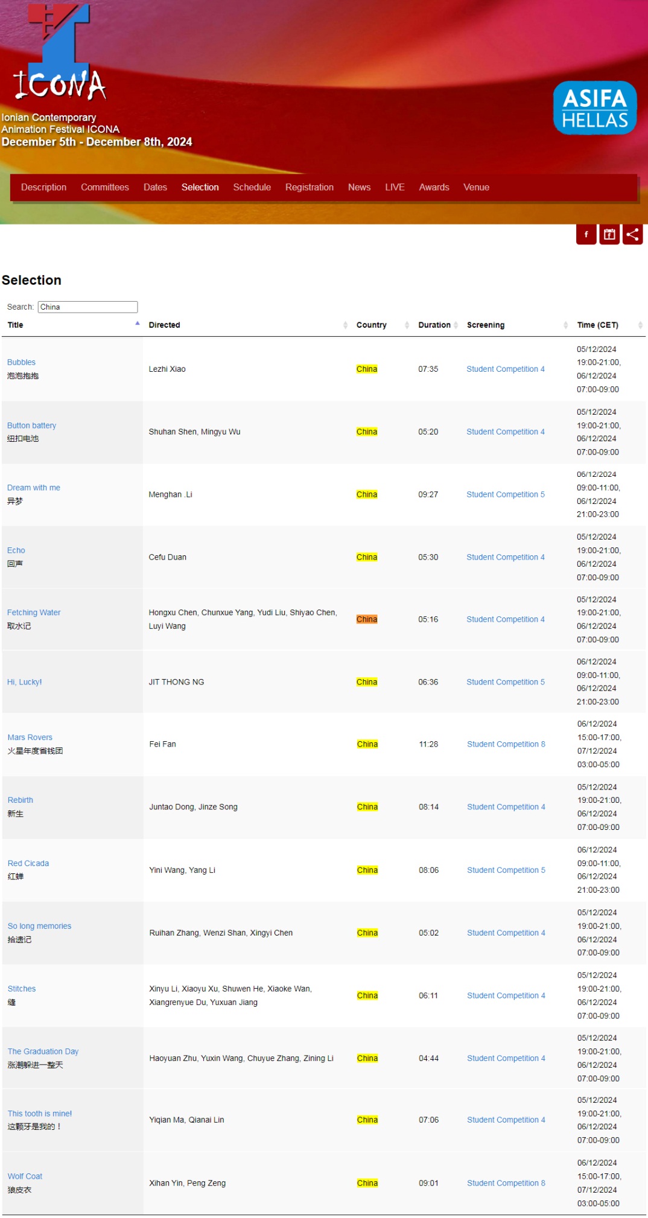
Task: Click the share icon button
Action: point(632,235)
